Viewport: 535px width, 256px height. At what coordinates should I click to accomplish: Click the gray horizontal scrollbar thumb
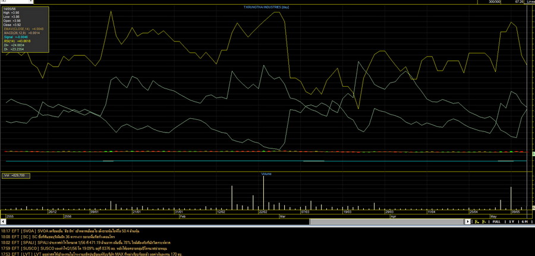click(x=388, y=222)
